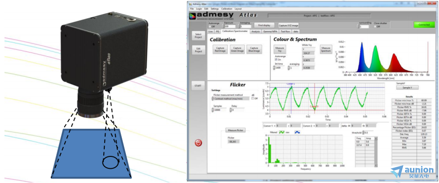Click the Int time value field
The image size is (439, 183).
(280, 68)
